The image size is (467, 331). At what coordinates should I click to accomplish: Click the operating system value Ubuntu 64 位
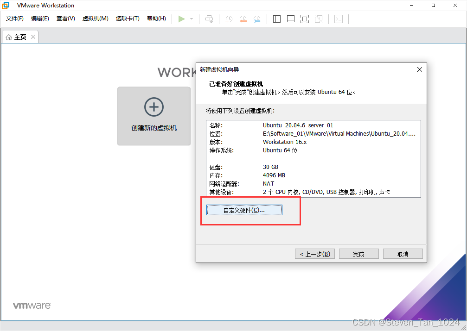pyautogui.click(x=280, y=150)
